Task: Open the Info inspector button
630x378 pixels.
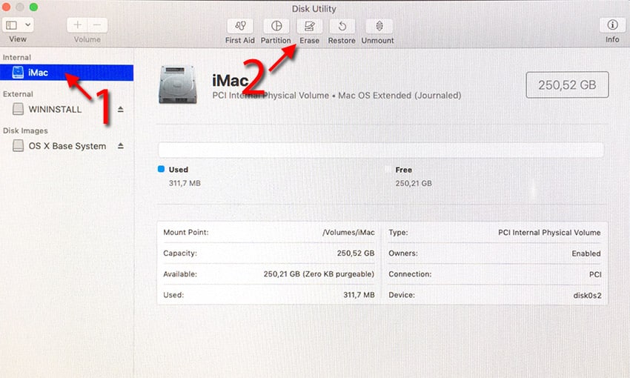Action: (x=612, y=25)
